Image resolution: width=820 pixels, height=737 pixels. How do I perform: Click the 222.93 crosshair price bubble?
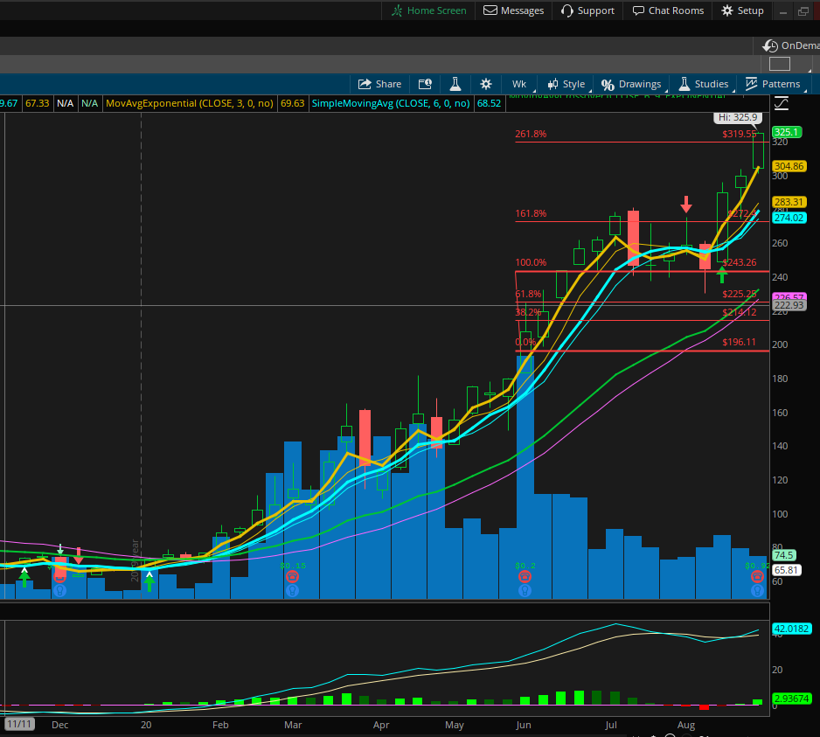[789, 305]
